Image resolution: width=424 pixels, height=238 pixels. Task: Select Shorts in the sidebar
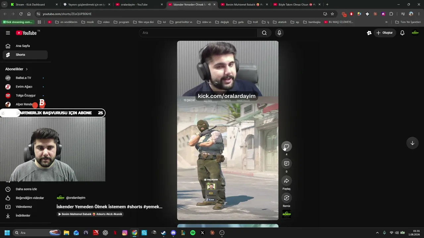[x=25, y=55]
